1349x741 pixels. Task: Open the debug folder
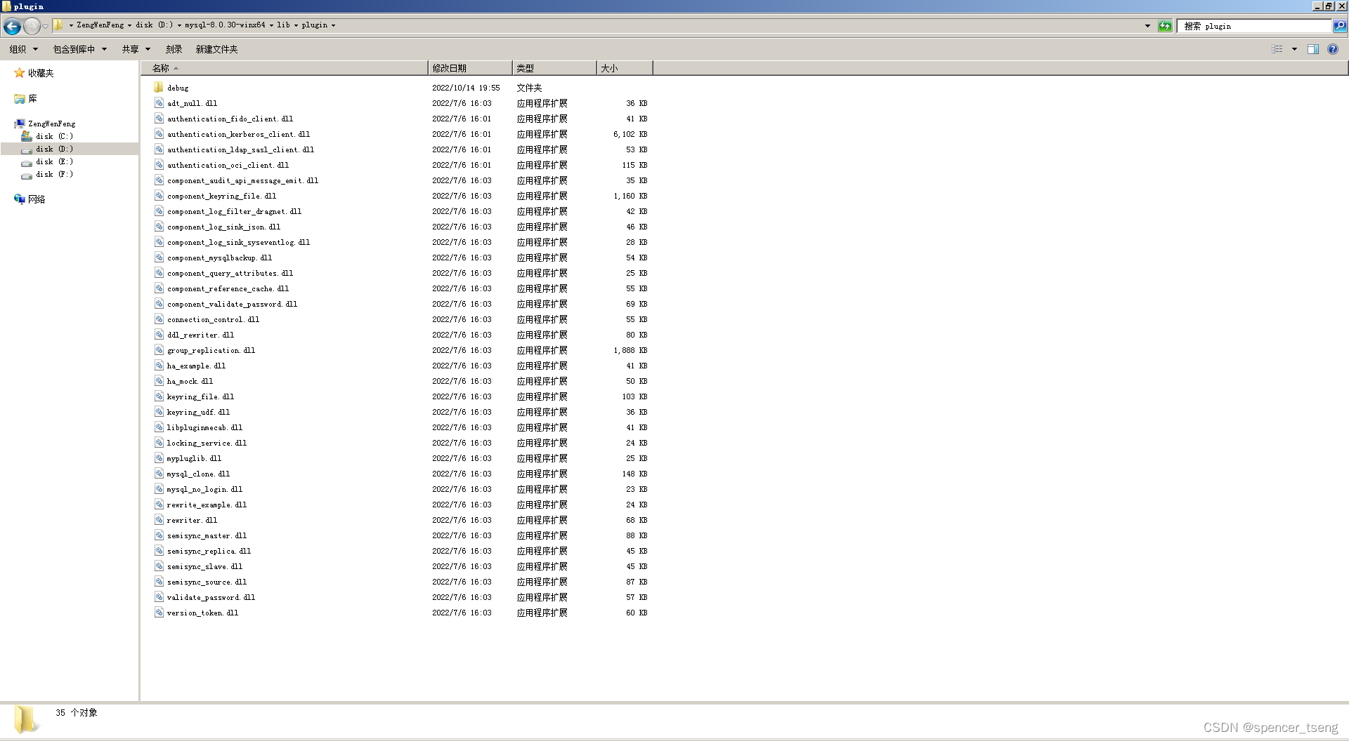[178, 87]
